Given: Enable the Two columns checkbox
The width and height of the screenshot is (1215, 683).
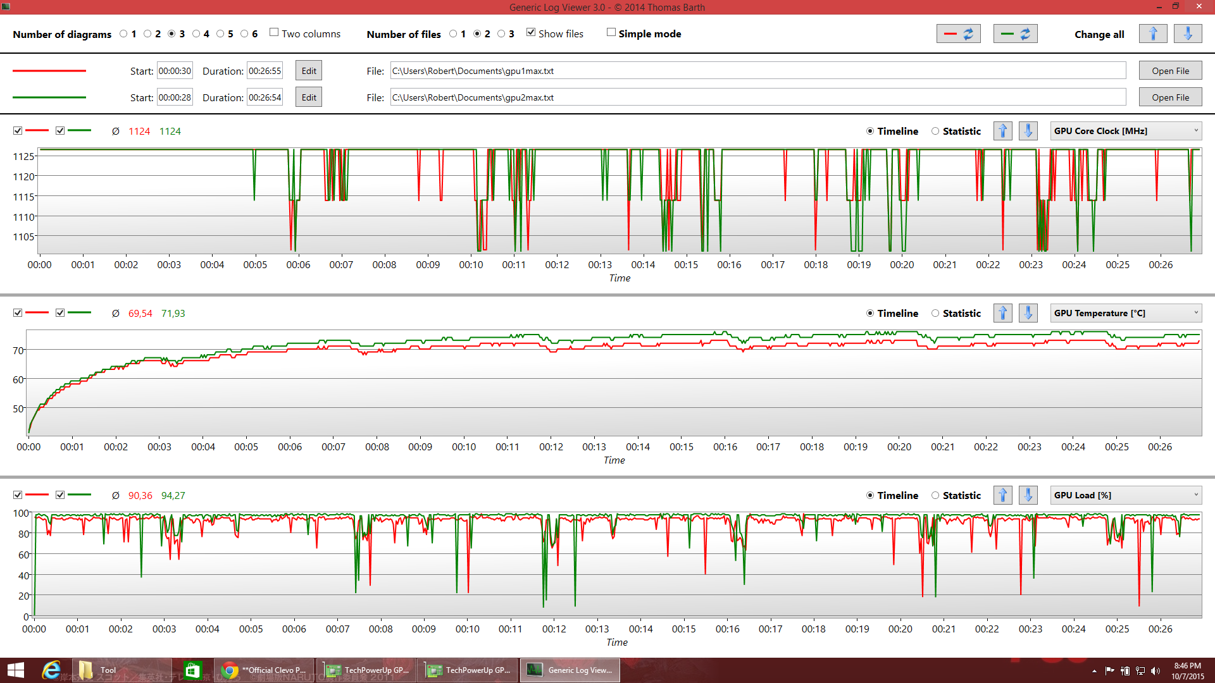Looking at the screenshot, I should (274, 32).
